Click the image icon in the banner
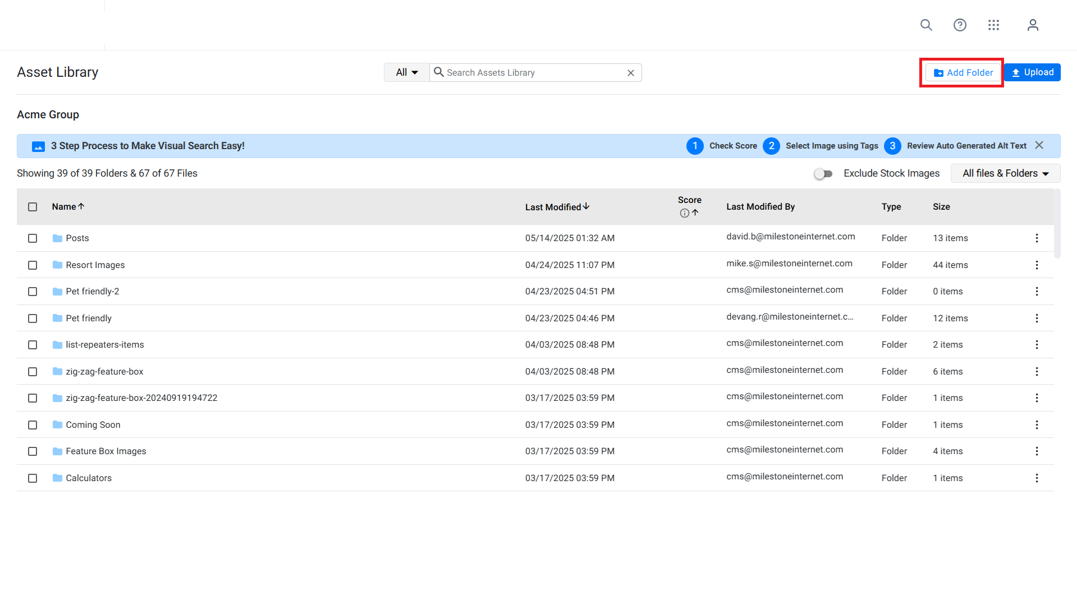The height and width of the screenshot is (605, 1077). click(x=38, y=146)
